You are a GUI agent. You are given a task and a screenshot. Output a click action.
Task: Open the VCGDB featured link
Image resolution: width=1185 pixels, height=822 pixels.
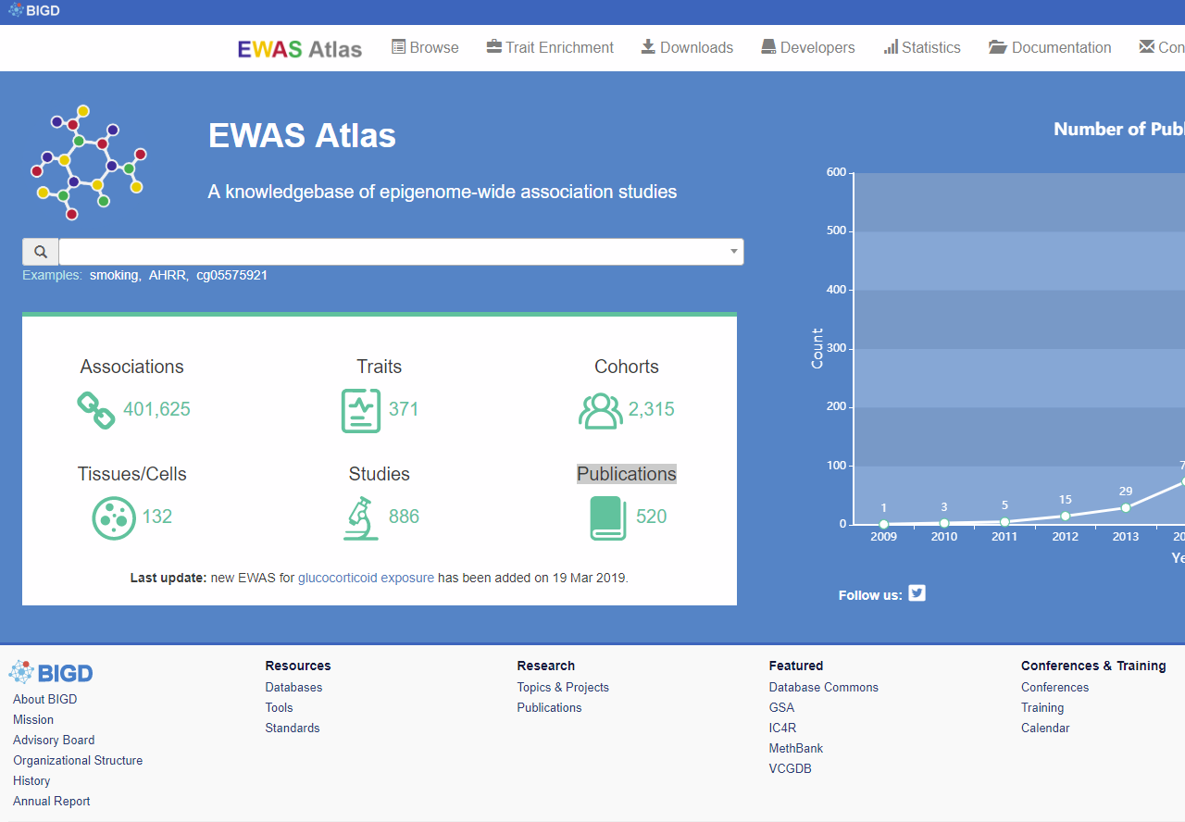790,768
